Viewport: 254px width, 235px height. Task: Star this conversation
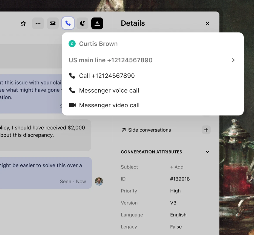coord(23,23)
